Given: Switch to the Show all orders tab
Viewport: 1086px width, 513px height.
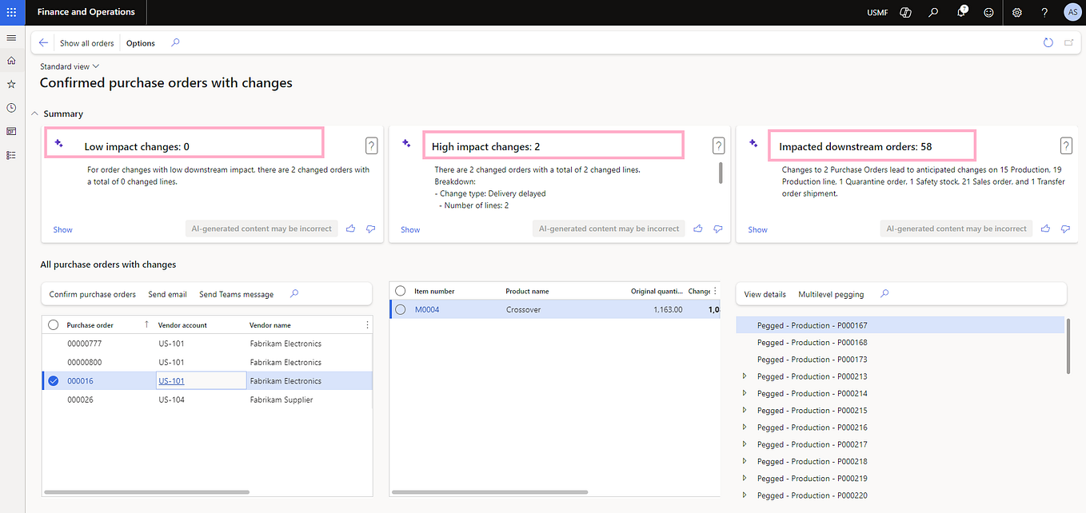Looking at the screenshot, I should [86, 42].
